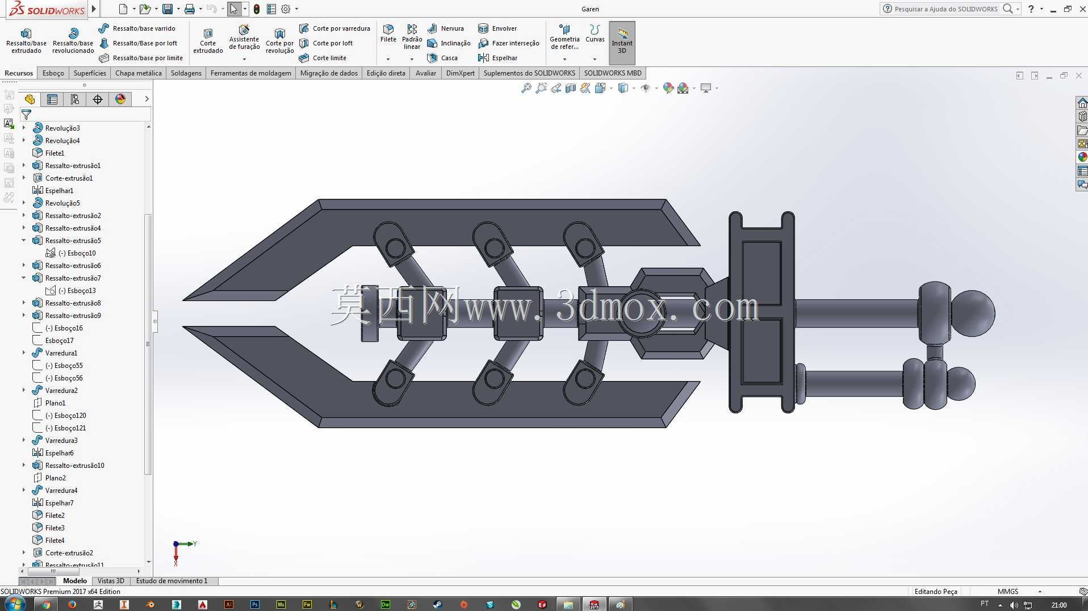
Task: Click the SOLIDWORKS help search field
Action: click(945, 9)
